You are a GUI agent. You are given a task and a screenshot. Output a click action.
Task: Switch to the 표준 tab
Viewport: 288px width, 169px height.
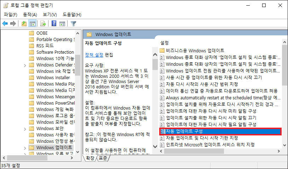click(103, 158)
